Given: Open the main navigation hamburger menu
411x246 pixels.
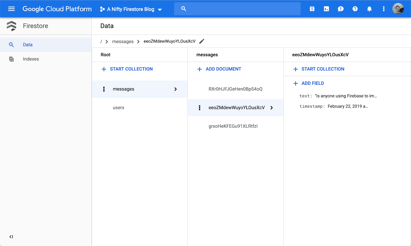Looking at the screenshot, I should [11, 9].
